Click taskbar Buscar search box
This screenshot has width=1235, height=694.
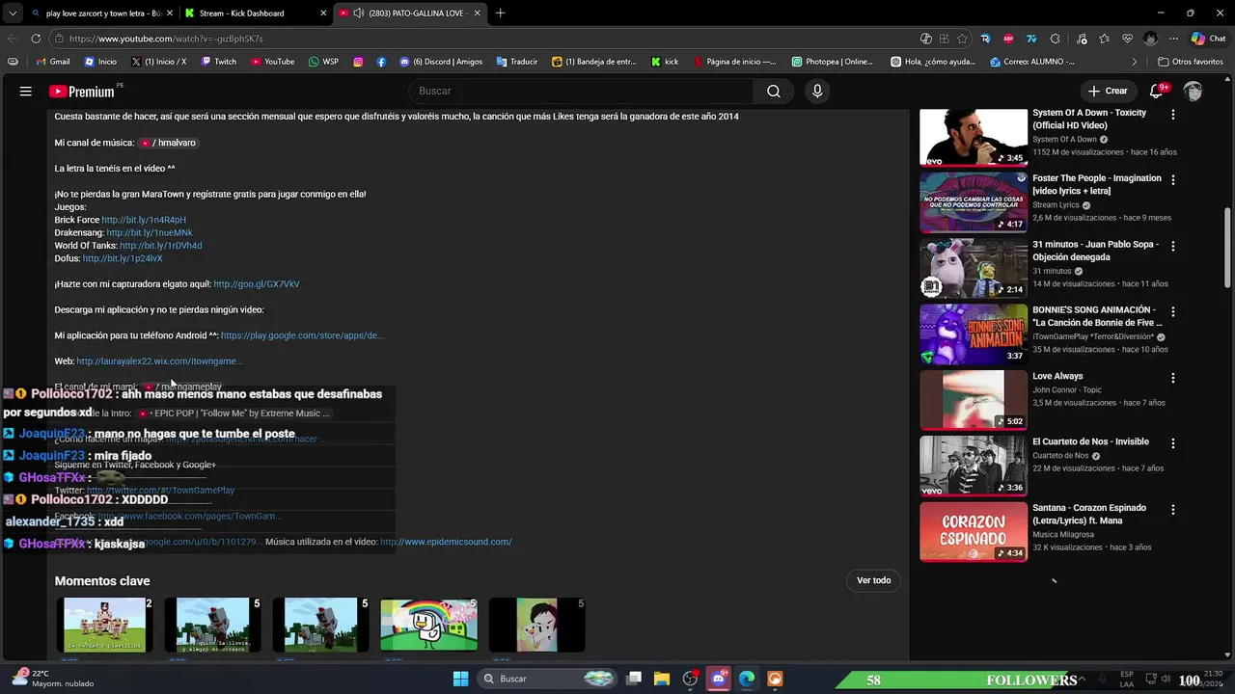click(548, 679)
